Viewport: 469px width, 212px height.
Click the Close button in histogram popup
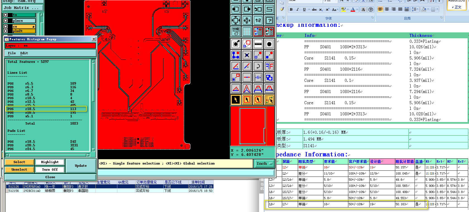50,177
